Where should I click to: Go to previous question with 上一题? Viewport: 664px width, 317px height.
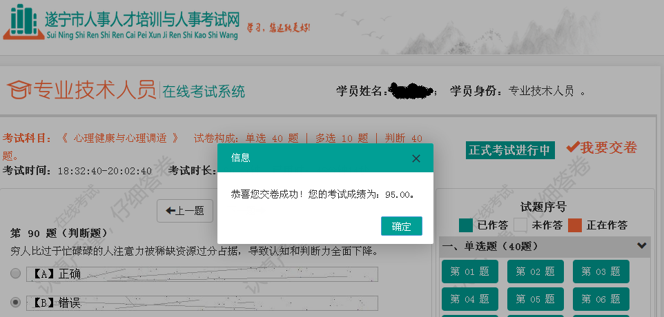pyautogui.click(x=185, y=211)
